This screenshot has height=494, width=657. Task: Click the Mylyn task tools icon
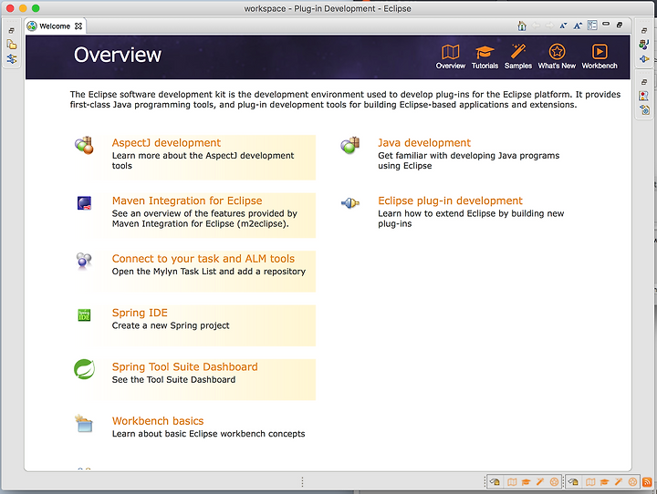click(84, 261)
